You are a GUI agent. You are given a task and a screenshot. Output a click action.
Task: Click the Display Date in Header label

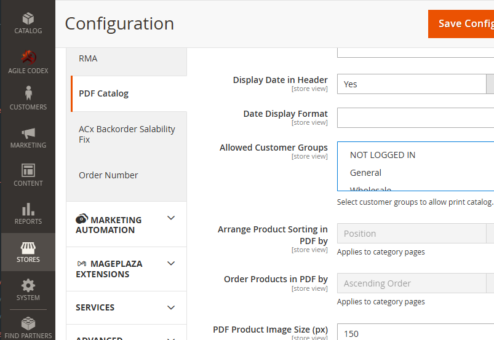coord(280,80)
